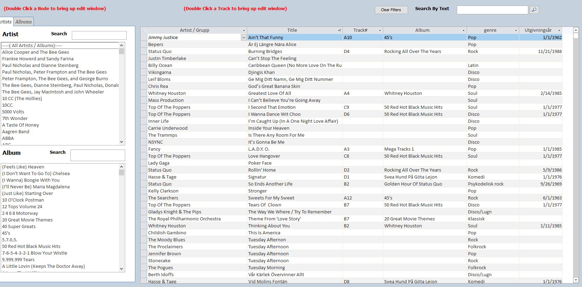Select the 'Mega Tracks 1' album cell
Viewport: 582px width, 287px height.
click(x=425, y=149)
